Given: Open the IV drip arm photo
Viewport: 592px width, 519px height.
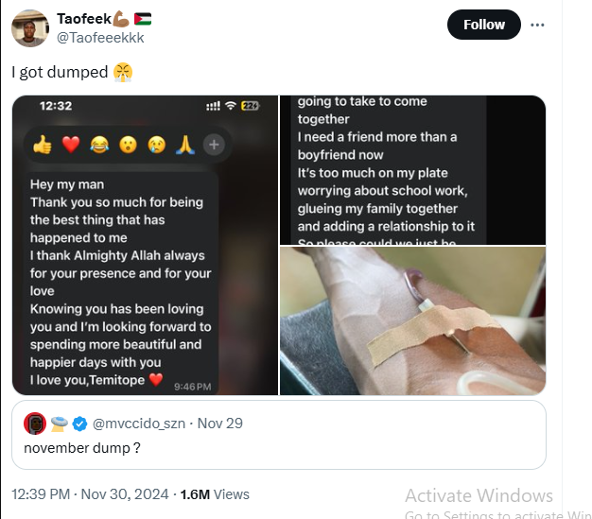Looking at the screenshot, I should point(412,320).
